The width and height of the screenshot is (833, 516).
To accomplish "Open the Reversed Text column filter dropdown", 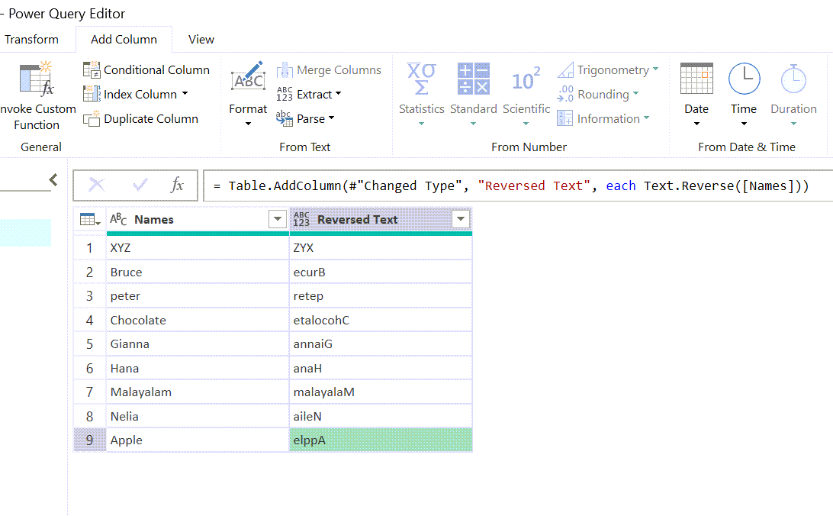I will click(x=461, y=219).
